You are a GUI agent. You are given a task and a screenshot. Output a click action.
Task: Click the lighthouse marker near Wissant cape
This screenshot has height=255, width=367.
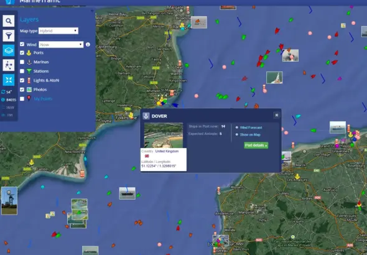pos(218,190)
